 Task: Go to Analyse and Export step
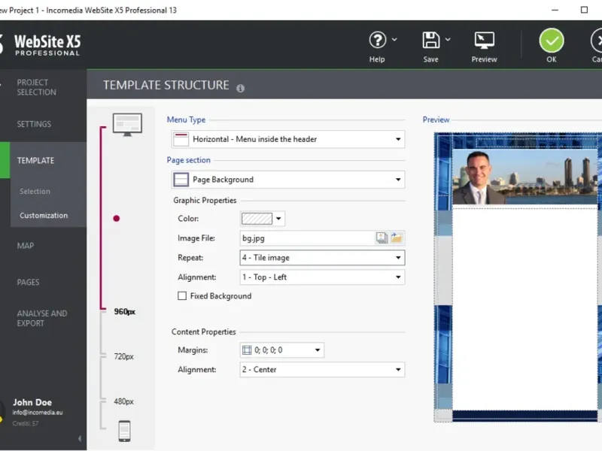(42, 318)
